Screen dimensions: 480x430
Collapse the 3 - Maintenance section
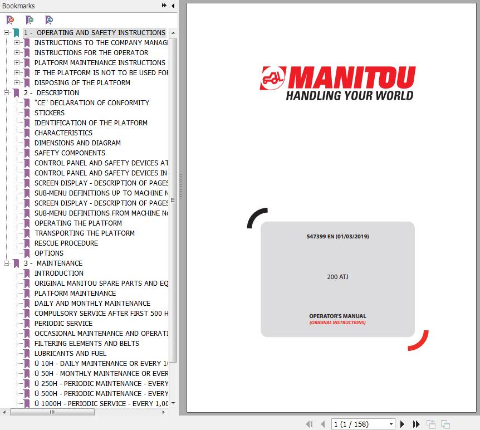(x=6, y=263)
